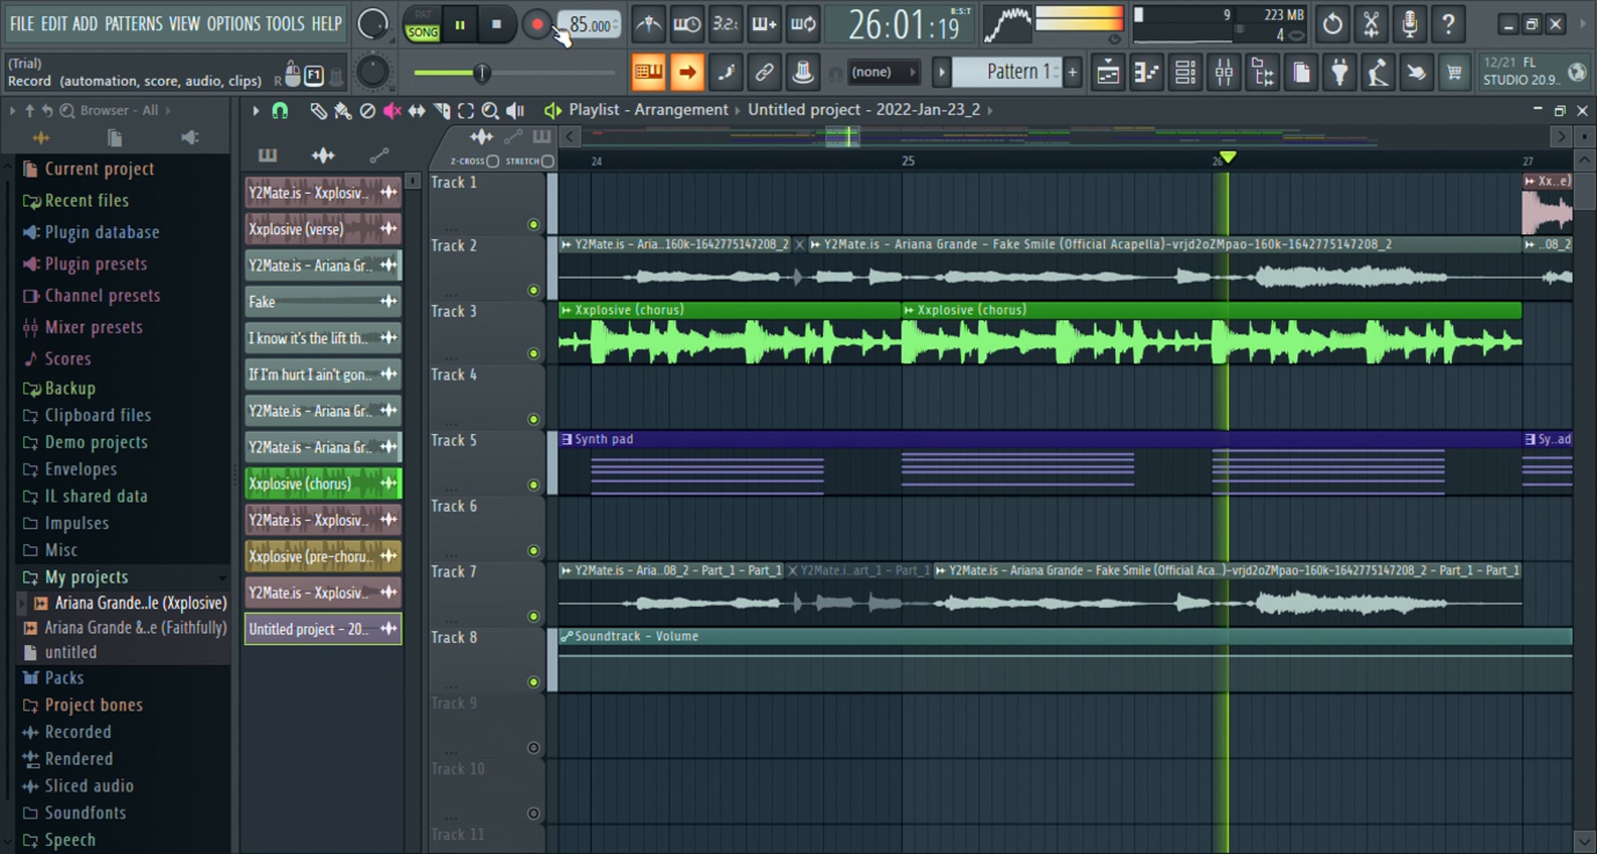This screenshot has width=1597, height=854.
Task: Switch PAT/SONG mode toggle
Action: [x=423, y=25]
